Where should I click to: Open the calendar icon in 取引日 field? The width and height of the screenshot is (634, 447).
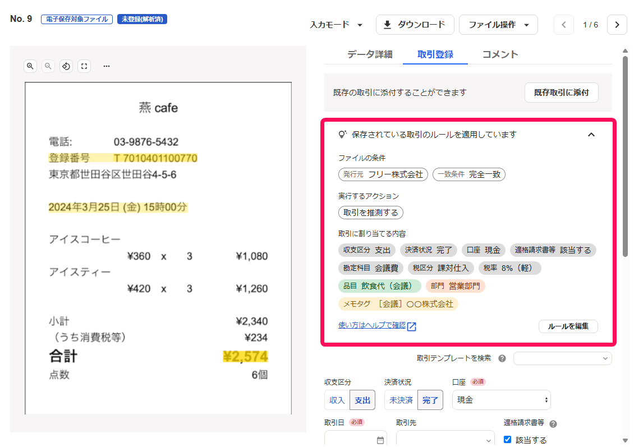(380, 440)
